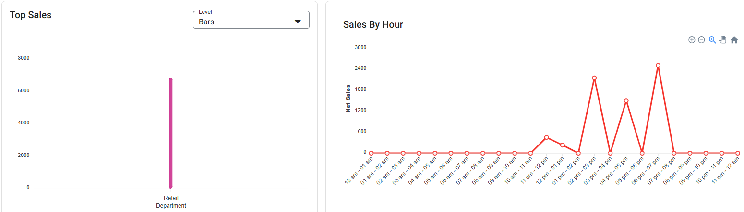Screen dimensions: 744x212
Task: Click the Top Sales heading
Action: point(31,15)
